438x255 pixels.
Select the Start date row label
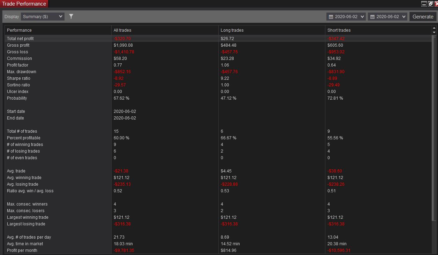[16, 111]
